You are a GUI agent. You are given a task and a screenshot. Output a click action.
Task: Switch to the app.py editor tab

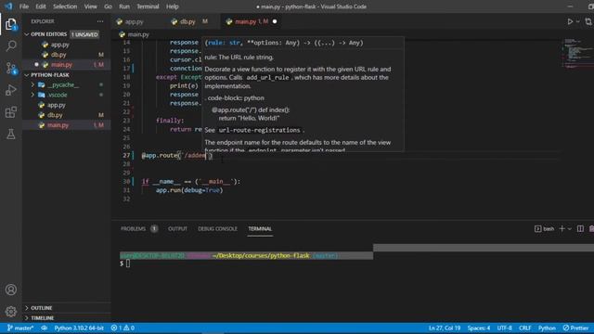point(134,21)
